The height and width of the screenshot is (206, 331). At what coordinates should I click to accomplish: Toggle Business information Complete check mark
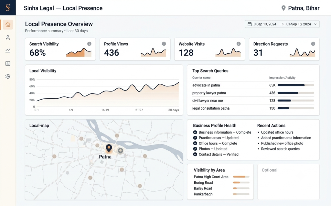click(x=195, y=132)
